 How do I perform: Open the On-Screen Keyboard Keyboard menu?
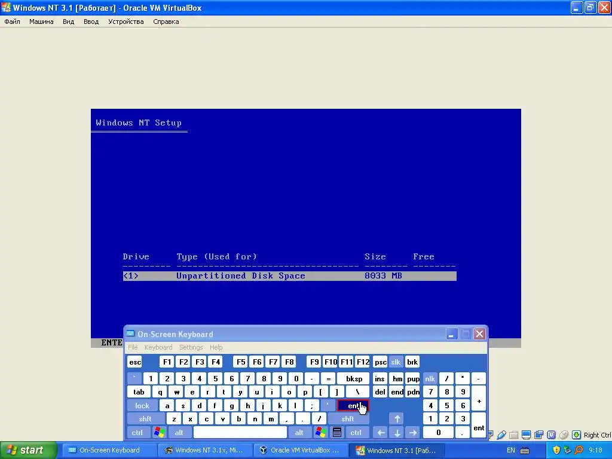pyautogui.click(x=158, y=347)
